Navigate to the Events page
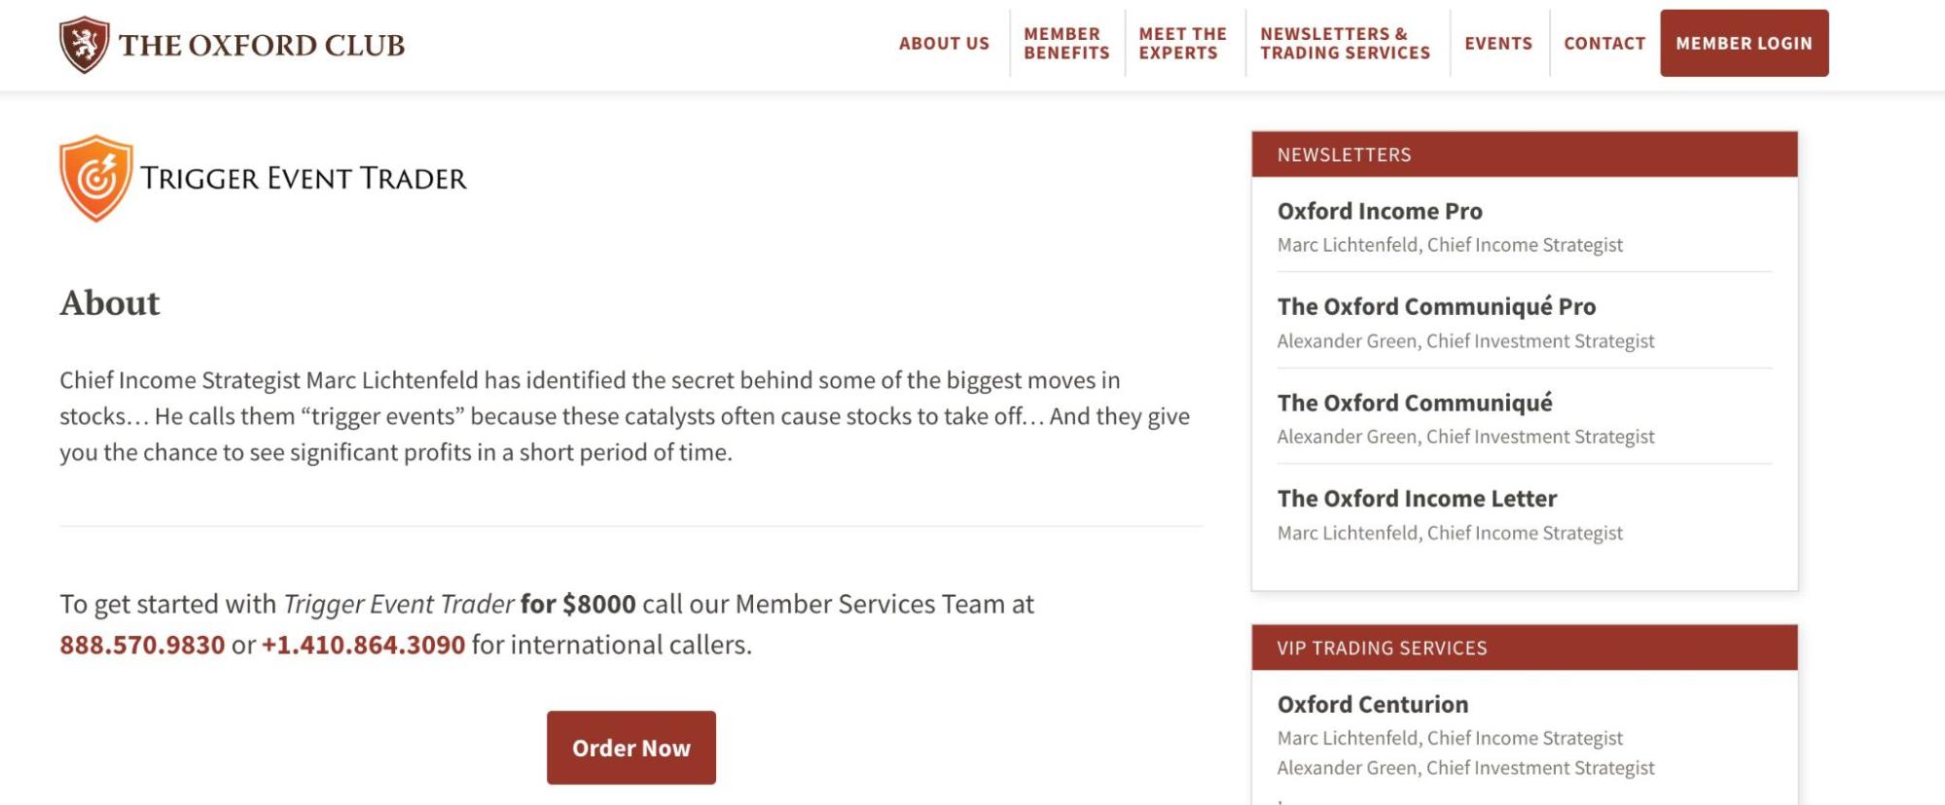 pos(1498,44)
